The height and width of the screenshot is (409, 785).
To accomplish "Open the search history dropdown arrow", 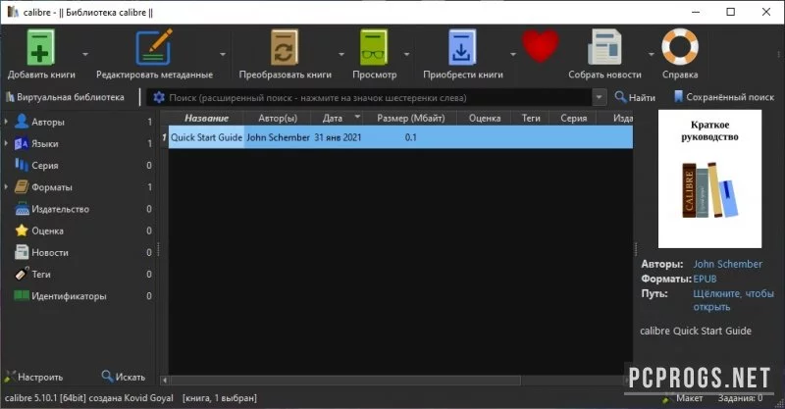I will (599, 97).
